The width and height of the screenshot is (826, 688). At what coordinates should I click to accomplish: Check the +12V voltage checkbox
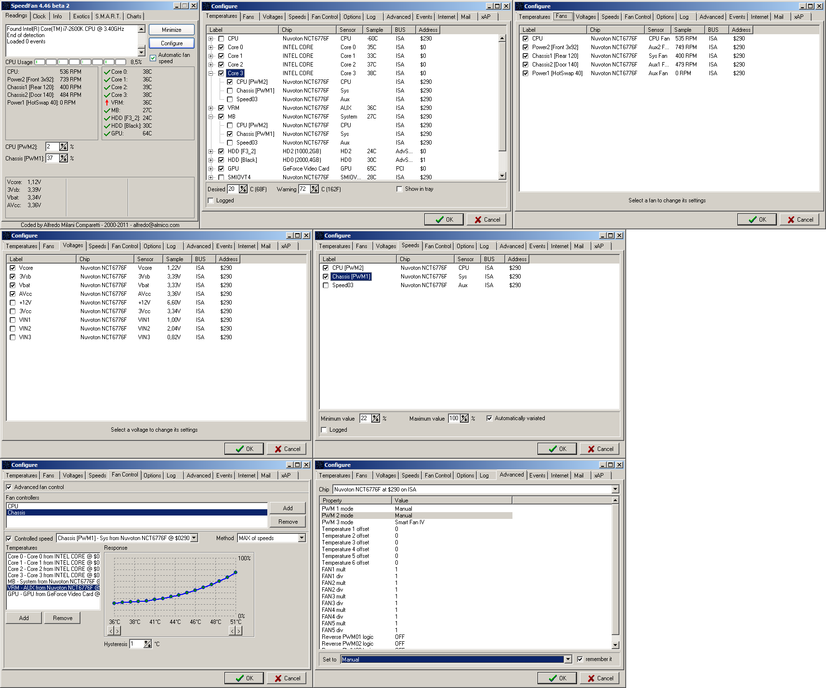[x=13, y=303]
